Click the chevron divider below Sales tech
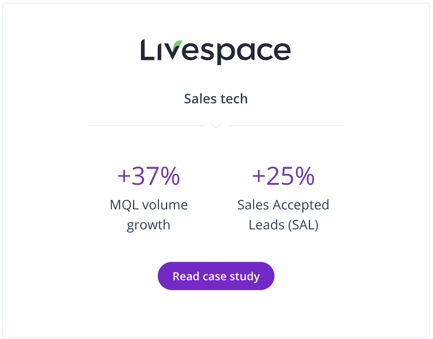Screen dimensions: 433x339 pos(216,126)
